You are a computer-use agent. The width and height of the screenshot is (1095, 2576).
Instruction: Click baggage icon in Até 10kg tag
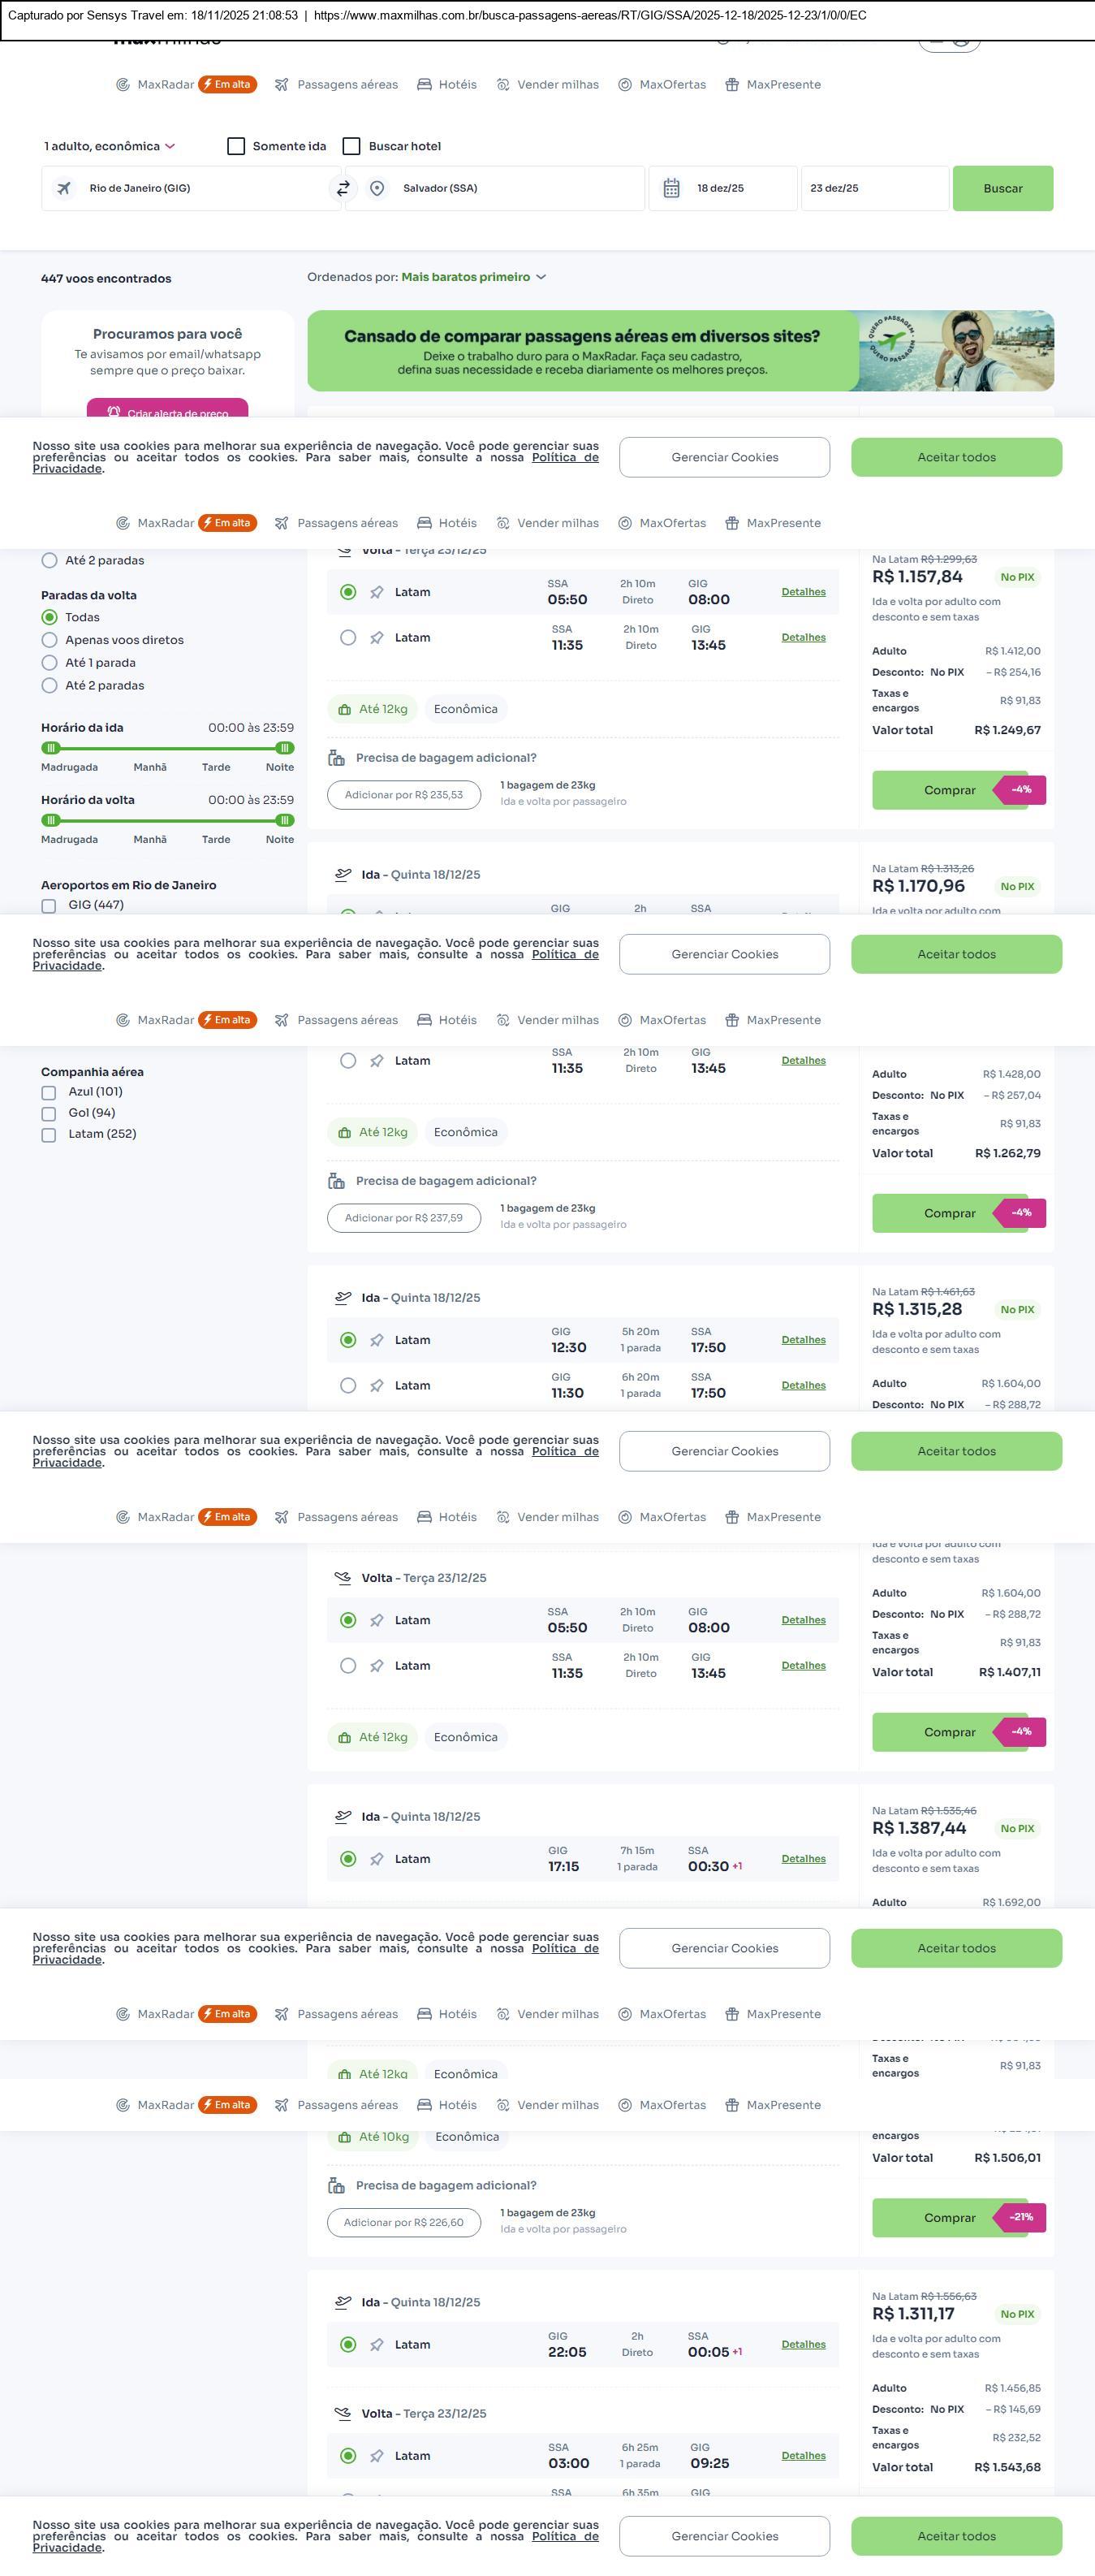pos(343,2137)
